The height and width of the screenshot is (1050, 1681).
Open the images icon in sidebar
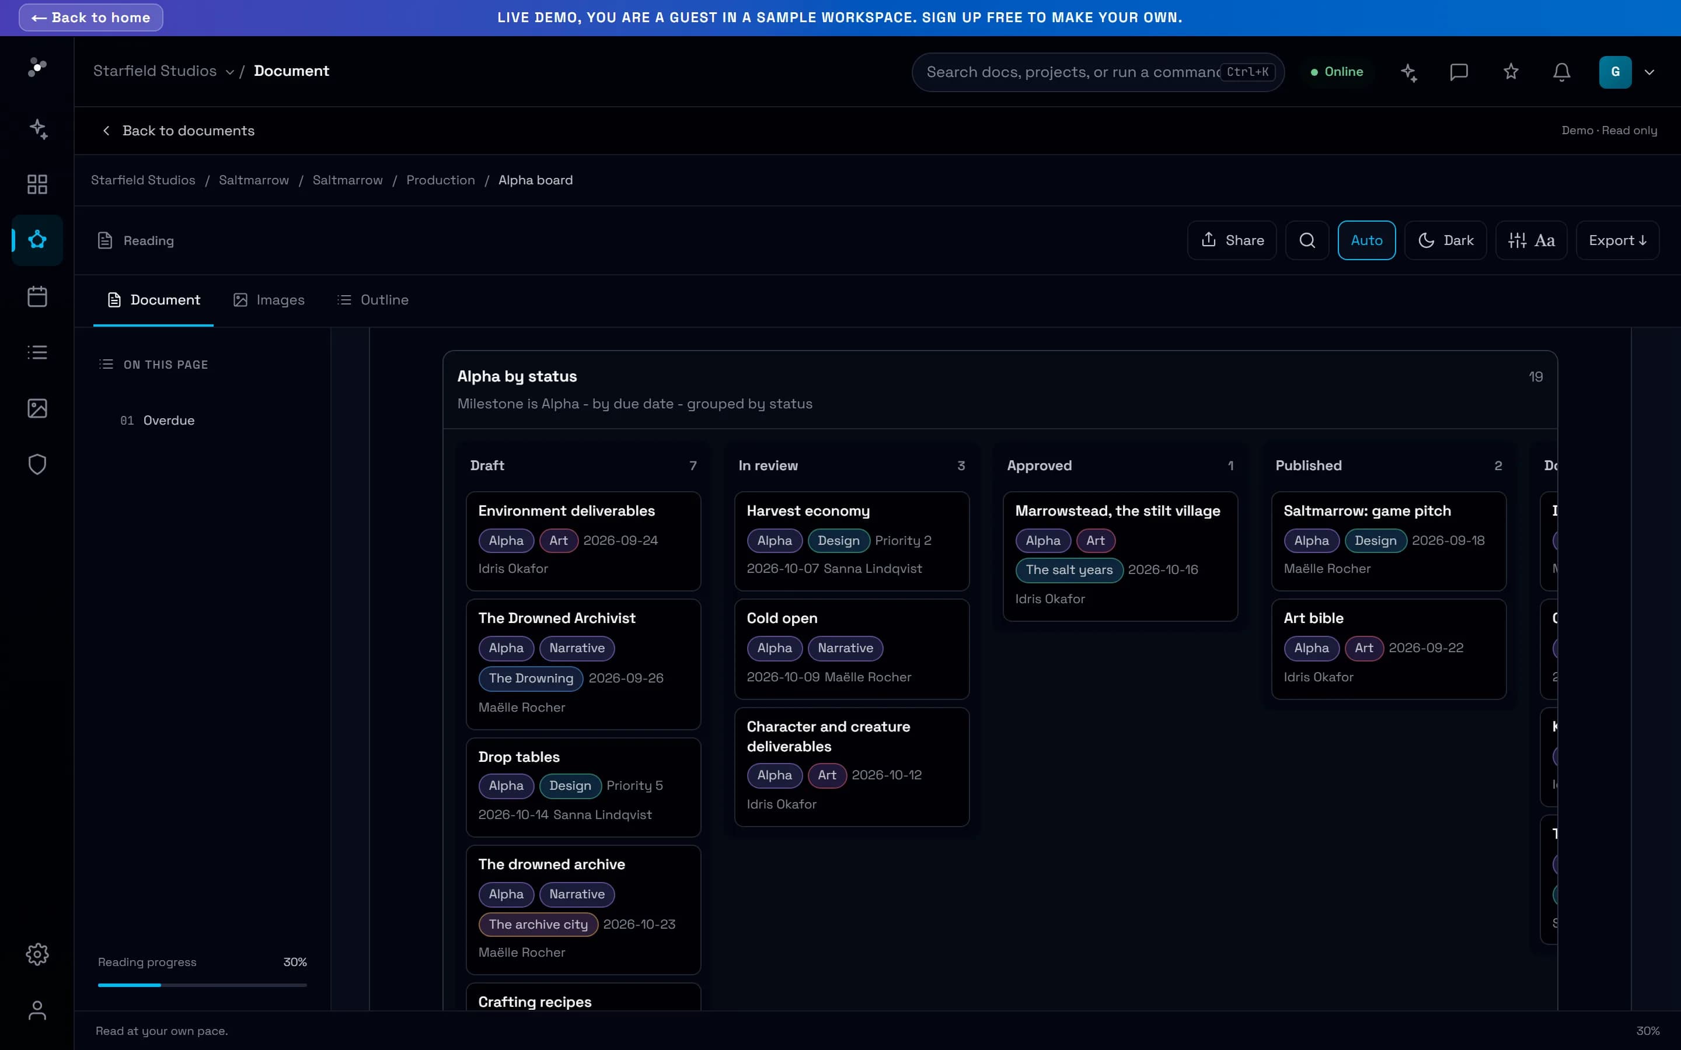point(37,408)
